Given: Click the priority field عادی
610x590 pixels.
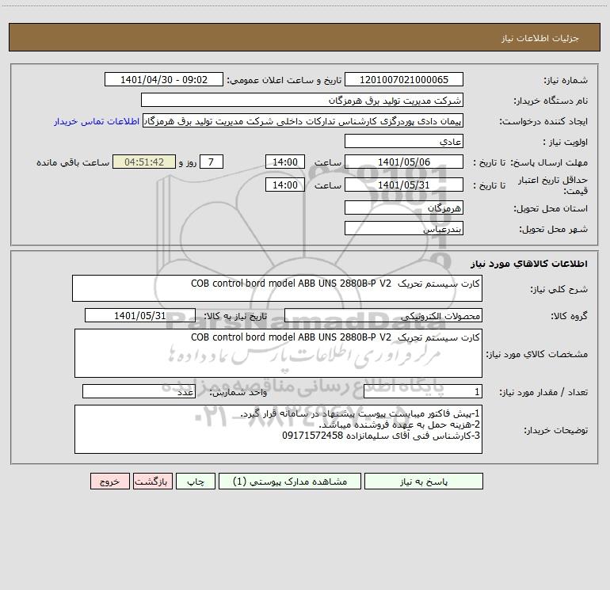Looking at the screenshot, I should pos(404,141).
